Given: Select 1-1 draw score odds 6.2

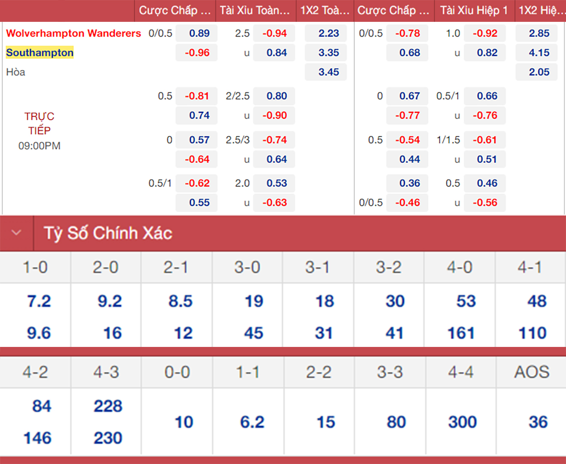Looking at the screenshot, I should [x=252, y=422].
